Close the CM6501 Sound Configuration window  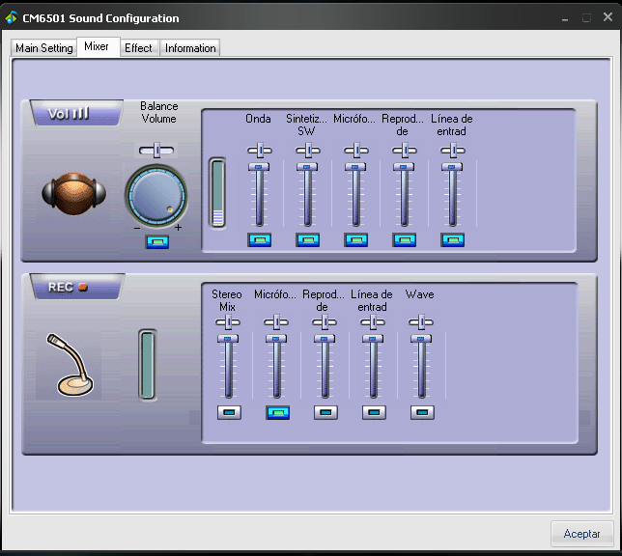coord(608,17)
